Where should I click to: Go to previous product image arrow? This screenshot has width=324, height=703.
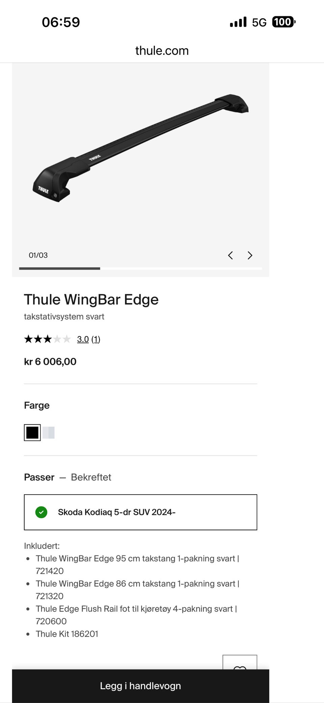click(x=231, y=255)
